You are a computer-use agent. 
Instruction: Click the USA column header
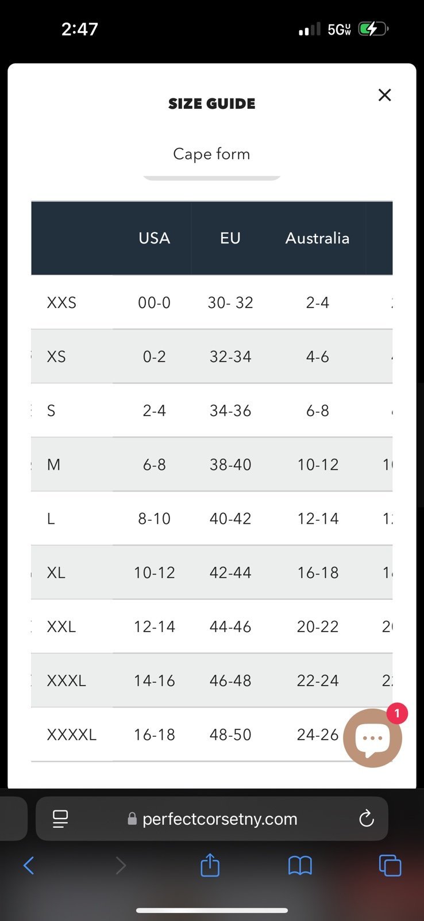pos(154,238)
